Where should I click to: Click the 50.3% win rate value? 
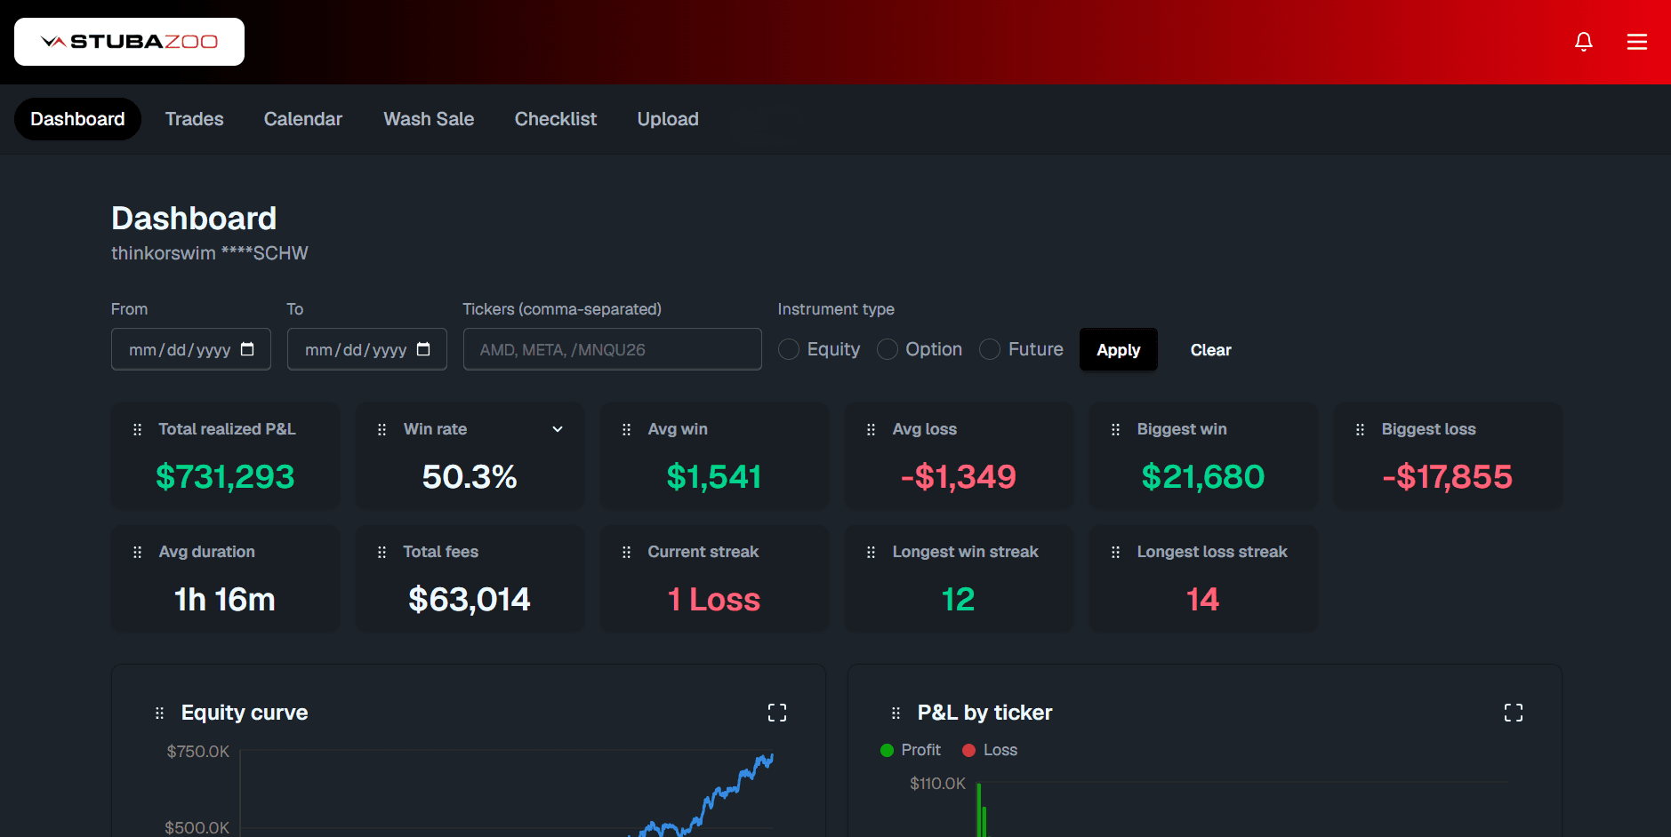click(470, 477)
